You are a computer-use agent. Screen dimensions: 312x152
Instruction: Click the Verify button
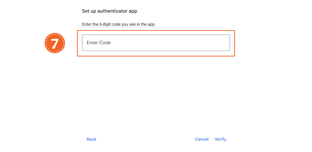220,139
